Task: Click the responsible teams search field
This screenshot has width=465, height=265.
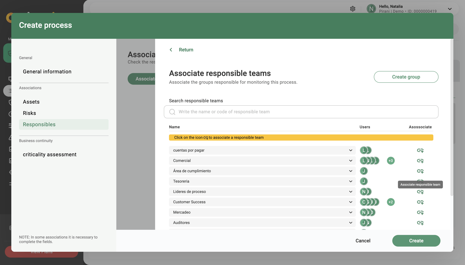Action: (270, 112)
